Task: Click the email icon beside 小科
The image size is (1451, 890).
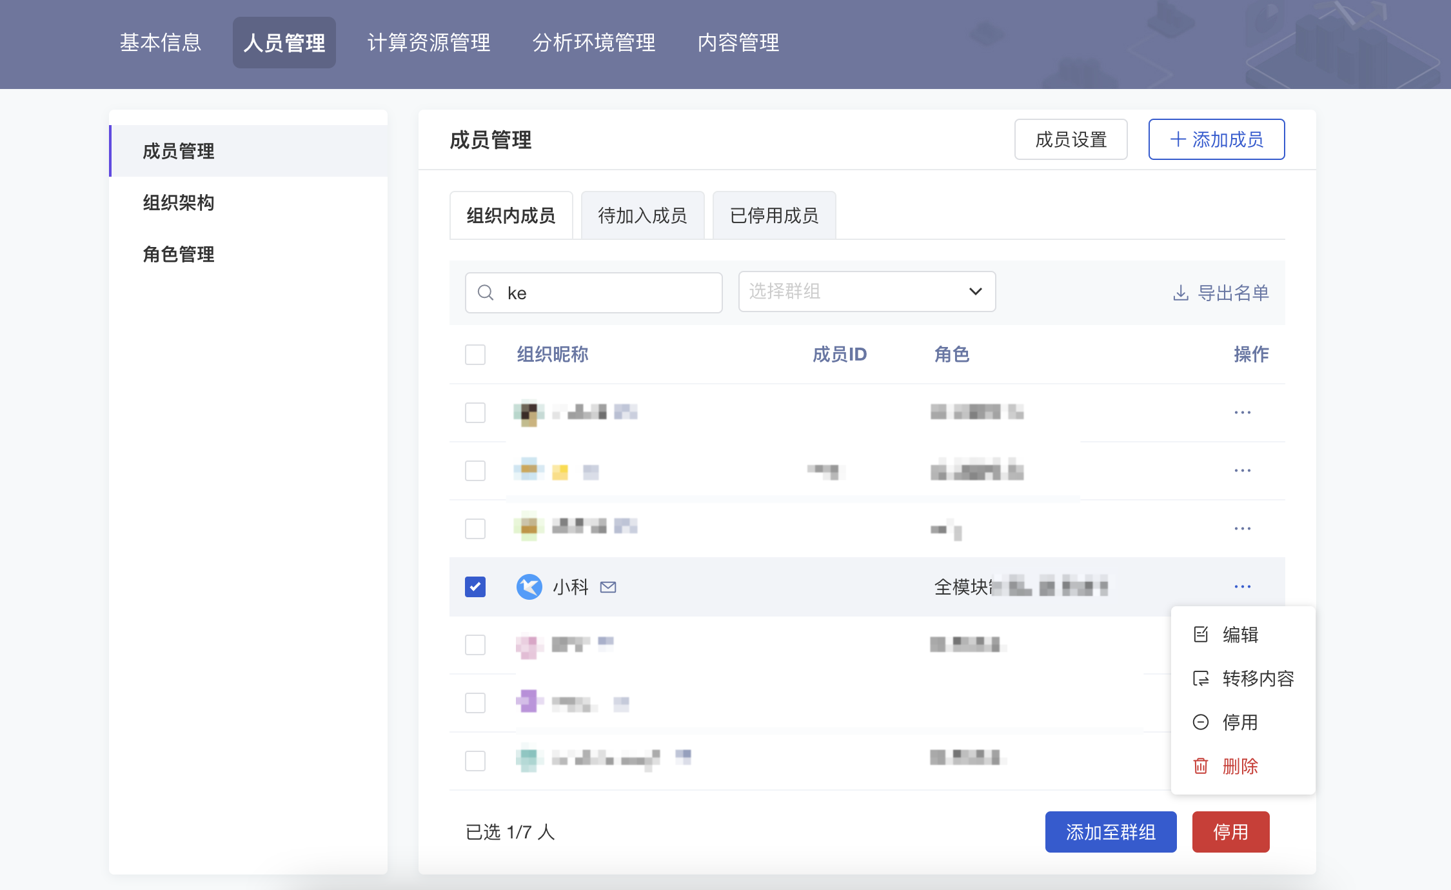Action: pyautogui.click(x=608, y=587)
